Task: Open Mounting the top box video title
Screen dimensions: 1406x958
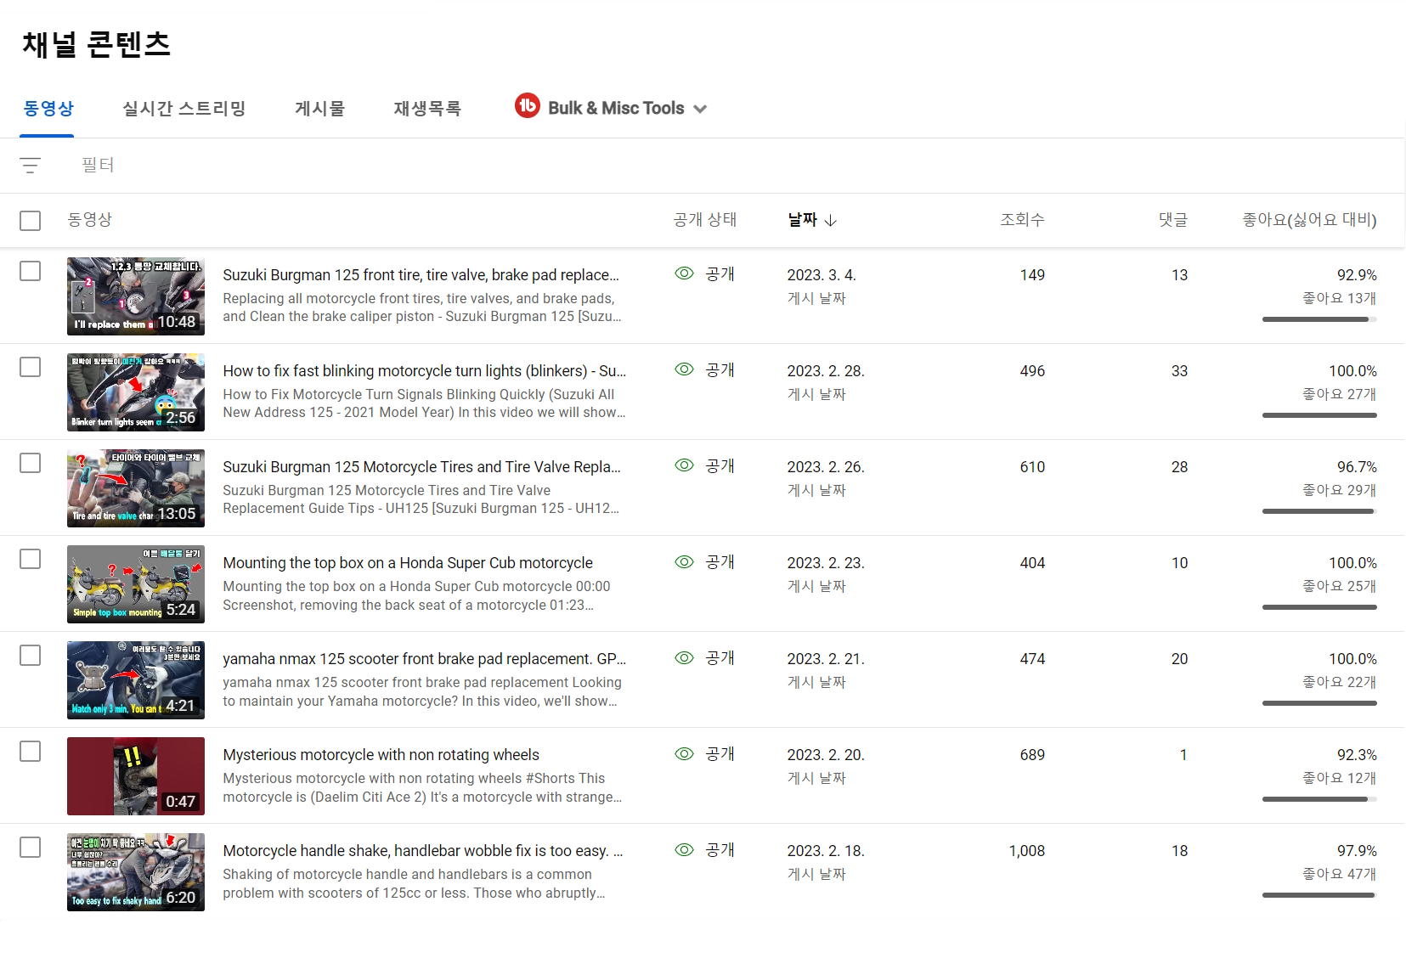Action: [408, 563]
